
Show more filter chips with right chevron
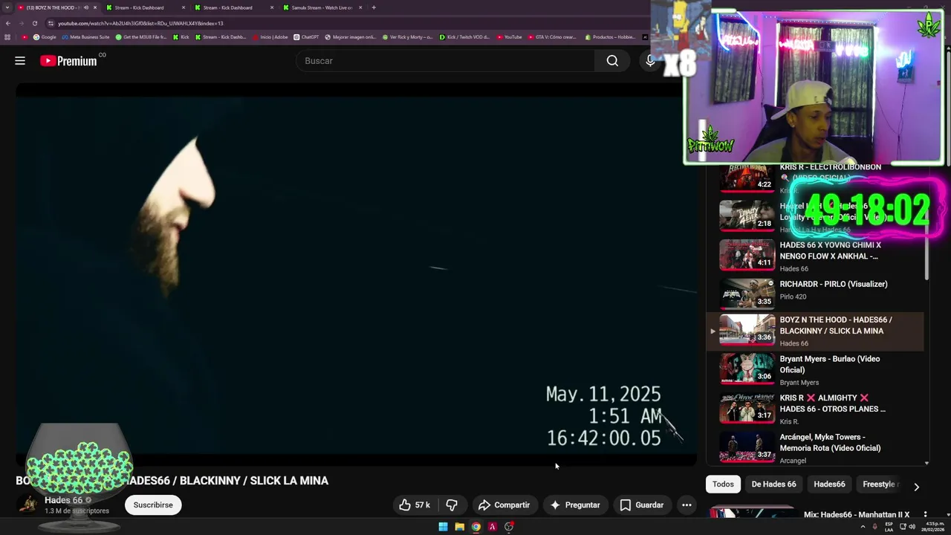[916, 487]
